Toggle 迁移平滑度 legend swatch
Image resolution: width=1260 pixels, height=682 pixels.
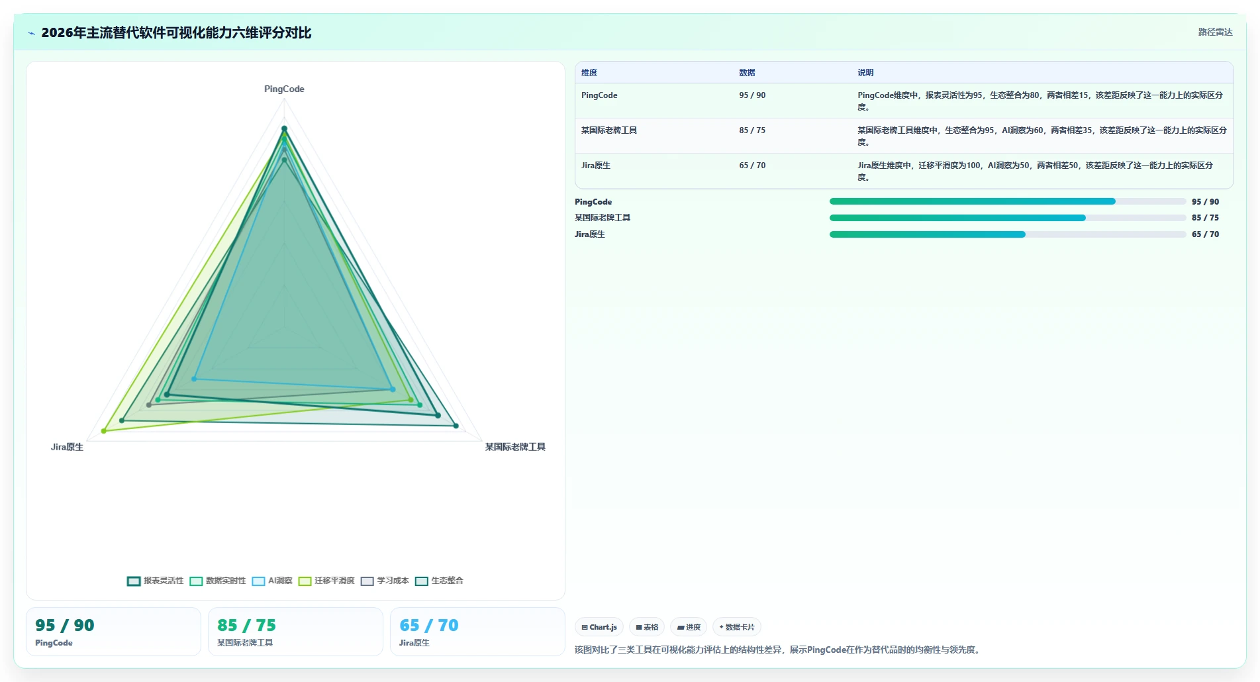tap(305, 581)
